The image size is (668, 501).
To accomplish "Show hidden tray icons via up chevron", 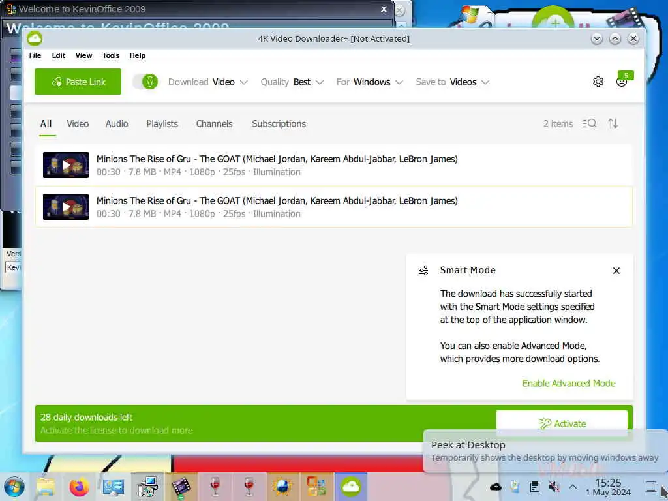I will click(573, 487).
